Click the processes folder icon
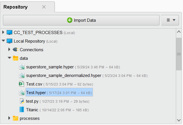The width and height of the screenshot is (183, 125). pos(15,118)
